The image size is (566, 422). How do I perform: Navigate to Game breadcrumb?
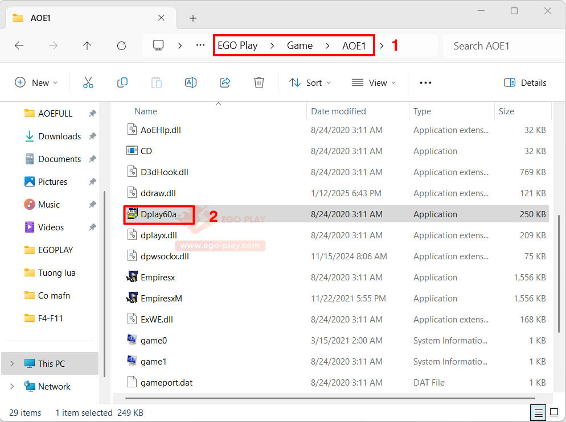click(x=300, y=45)
